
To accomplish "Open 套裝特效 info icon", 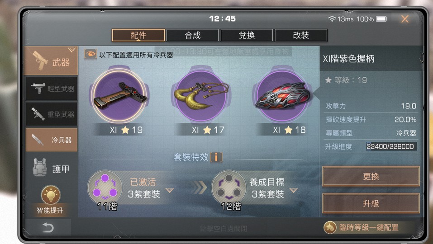I will (x=216, y=157).
